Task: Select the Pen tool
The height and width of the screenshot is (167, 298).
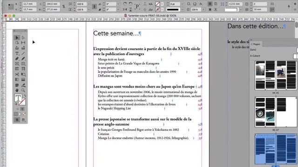Action: [x=17, y=59]
